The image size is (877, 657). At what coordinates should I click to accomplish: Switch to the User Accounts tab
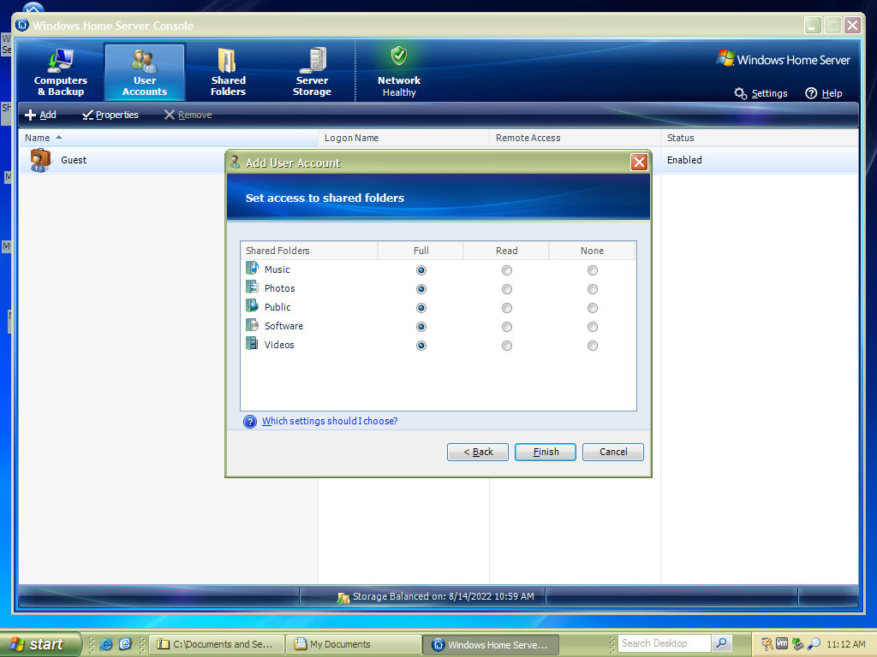[144, 72]
